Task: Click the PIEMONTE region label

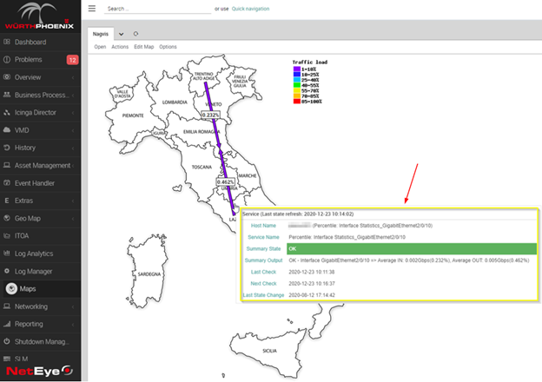Action: (133, 115)
